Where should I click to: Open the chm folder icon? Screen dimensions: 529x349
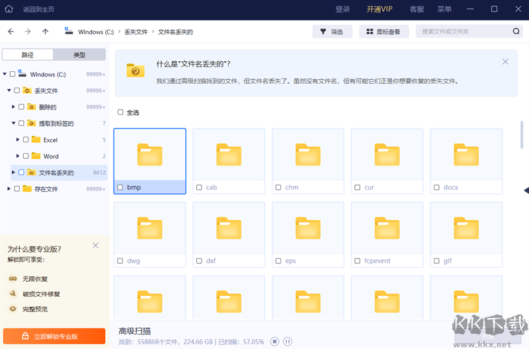[308, 155]
